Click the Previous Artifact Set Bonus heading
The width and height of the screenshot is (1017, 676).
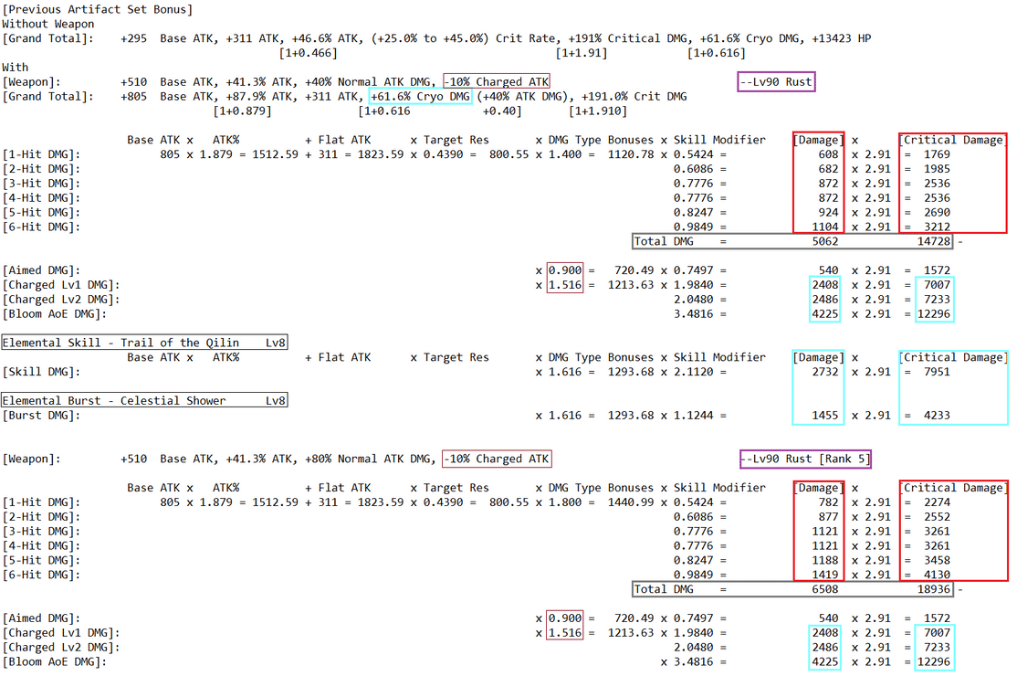(x=97, y=9)
